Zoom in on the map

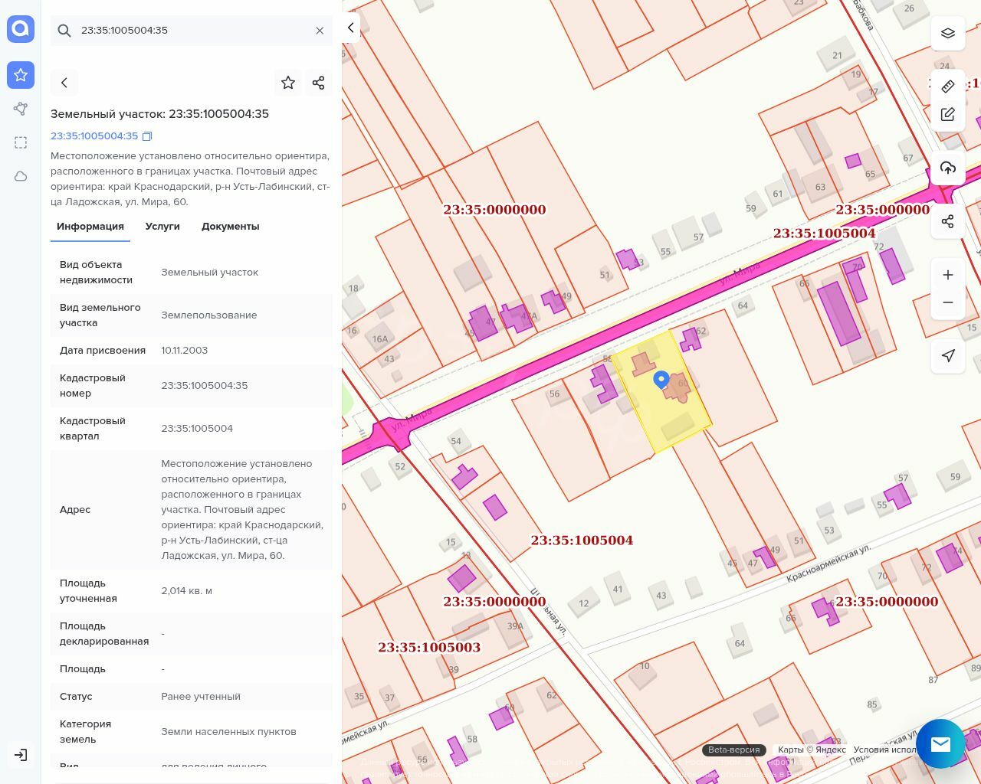[948, 275]
